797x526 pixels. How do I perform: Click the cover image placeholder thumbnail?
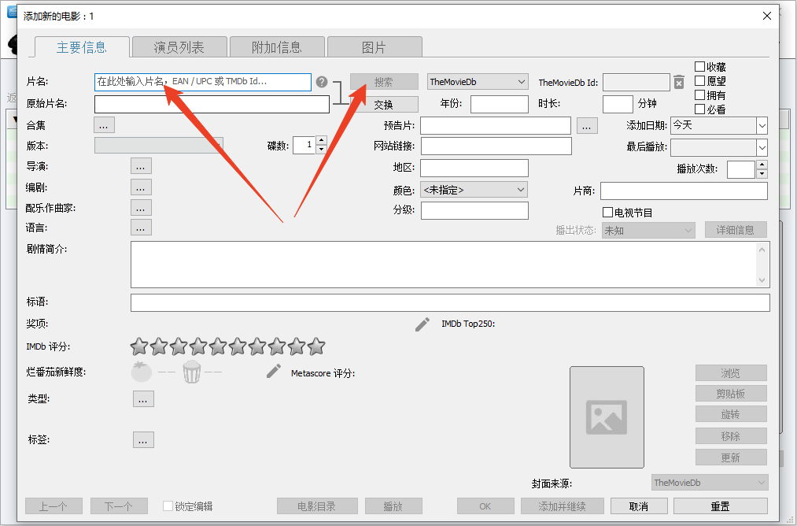[607, 417]
